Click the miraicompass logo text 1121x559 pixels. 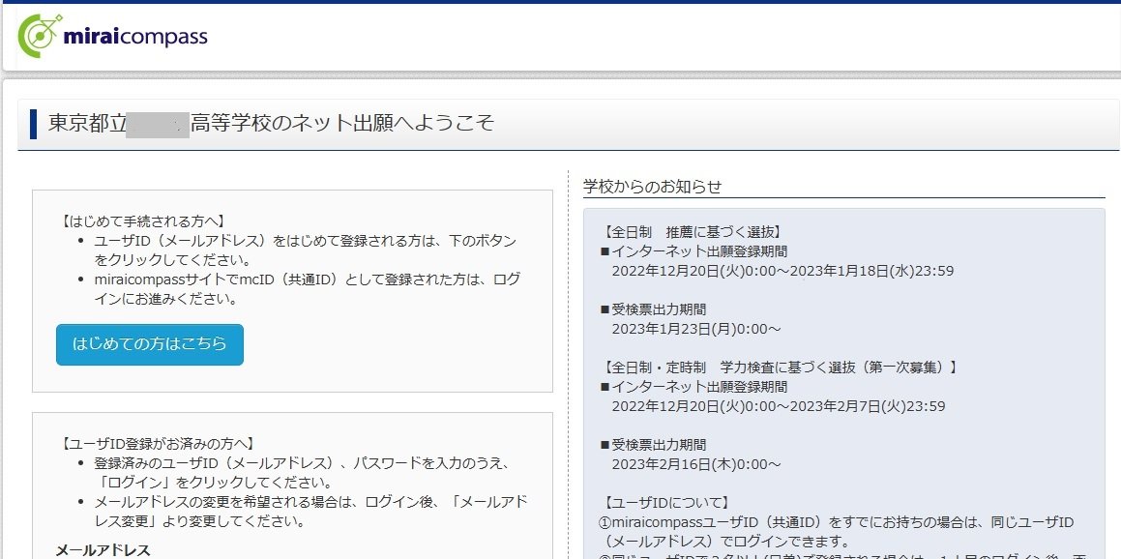[x=134, y=38]
